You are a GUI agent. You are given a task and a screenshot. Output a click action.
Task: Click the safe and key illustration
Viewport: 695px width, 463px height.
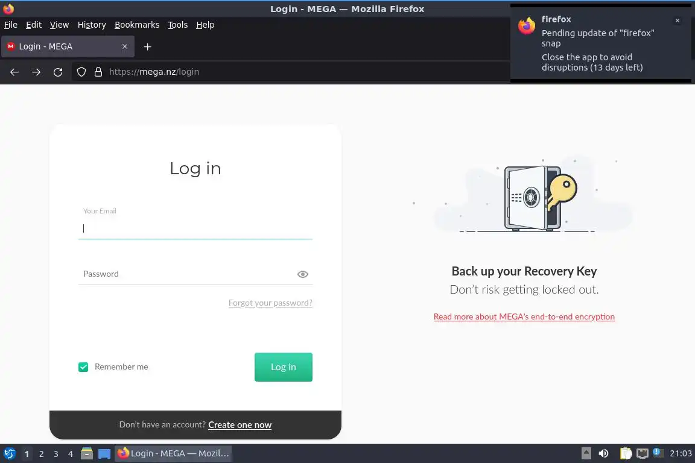(x=541, y=198)
